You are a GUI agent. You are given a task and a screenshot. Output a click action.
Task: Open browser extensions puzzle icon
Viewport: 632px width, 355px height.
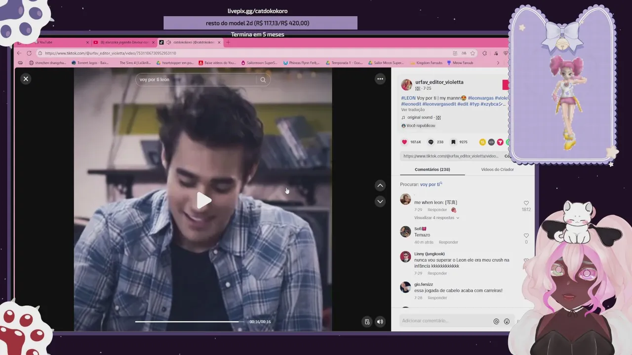pos(484,53)
